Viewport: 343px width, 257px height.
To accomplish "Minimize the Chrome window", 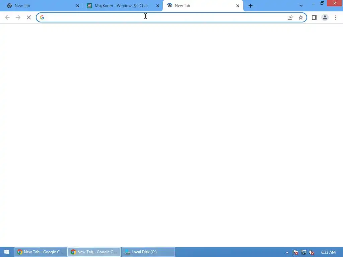I will coord(314,3).
